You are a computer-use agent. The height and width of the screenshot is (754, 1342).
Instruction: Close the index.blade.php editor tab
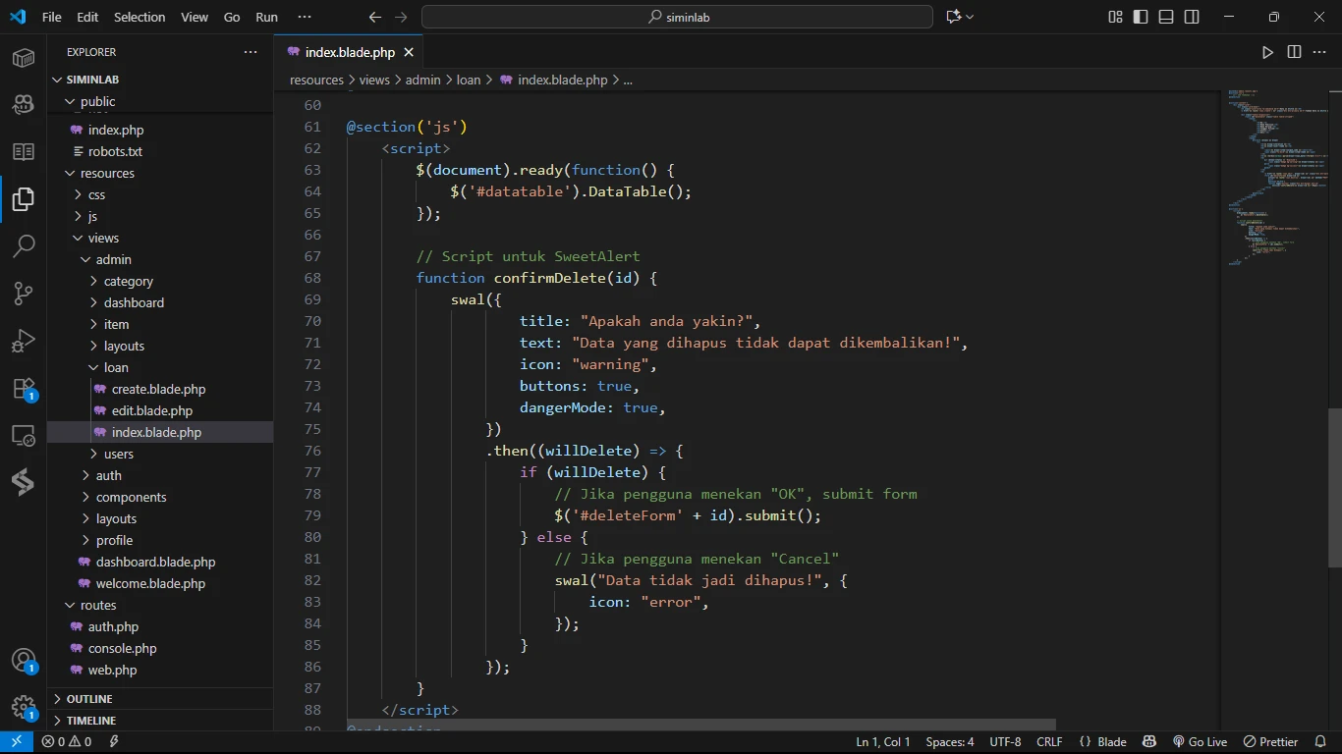(409, 52)
